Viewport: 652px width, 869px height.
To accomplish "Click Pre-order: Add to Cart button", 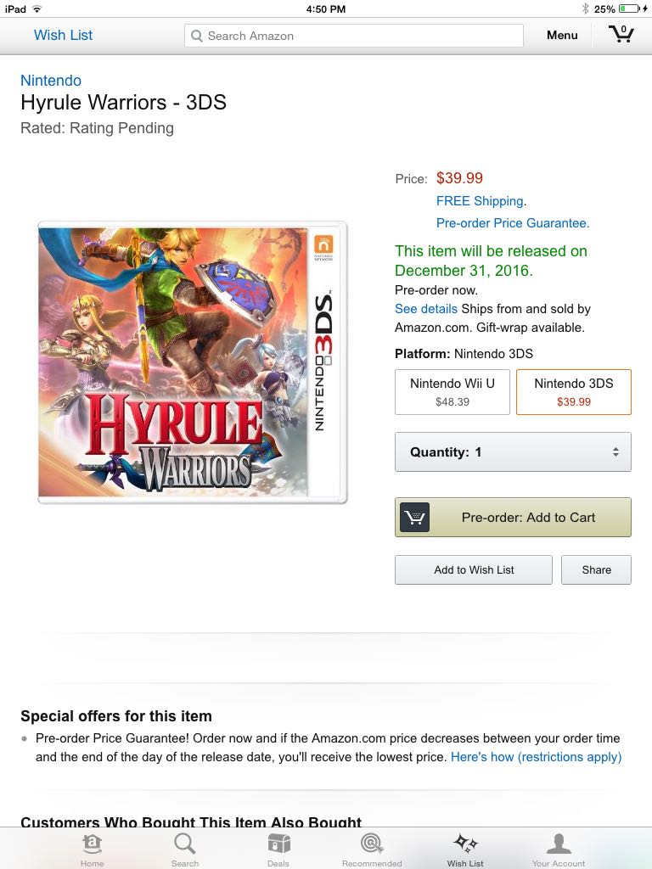I will [513, 517].
